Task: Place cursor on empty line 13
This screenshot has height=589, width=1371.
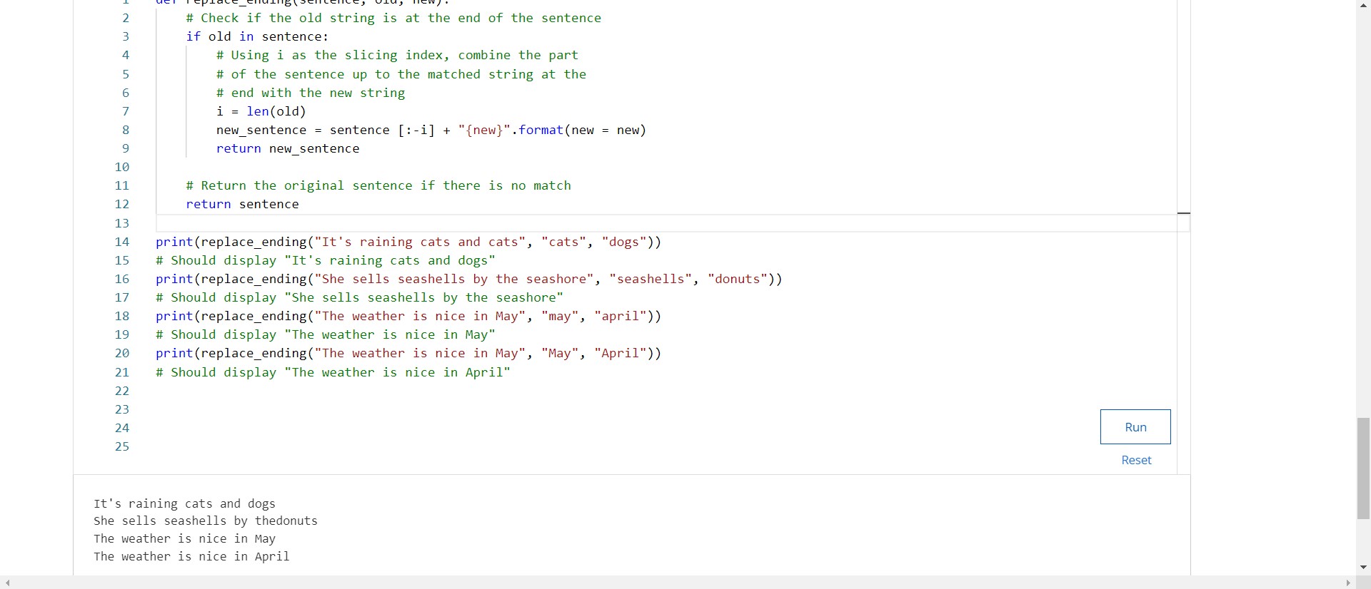Action: pyautogui.click(x=428, y=223)
